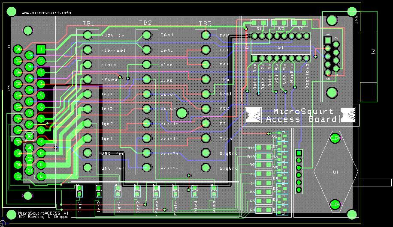The image size is (393, 227).
Task: Click the vertical MapEnb jumper label
Action: 292,74
